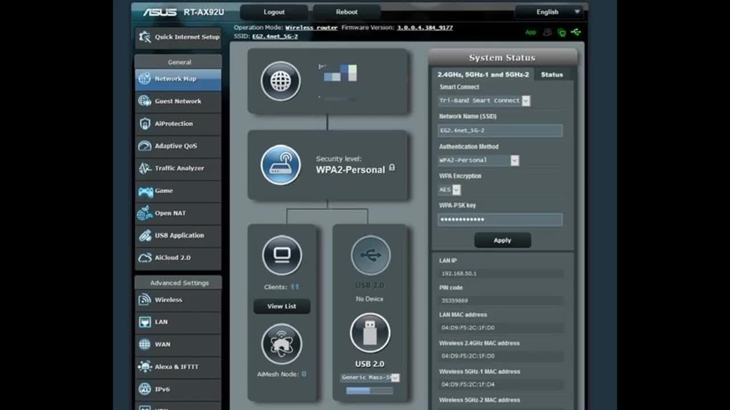The width and height of the screenshot is (730, 410).
Task: Click the Reboot button
Action: [347, 12]
